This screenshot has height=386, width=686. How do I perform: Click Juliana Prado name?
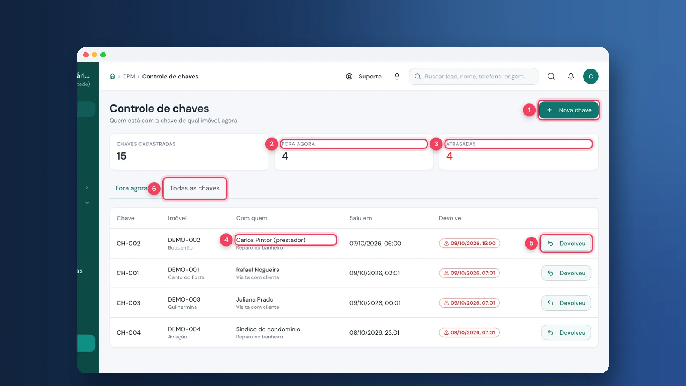(255, 299)
